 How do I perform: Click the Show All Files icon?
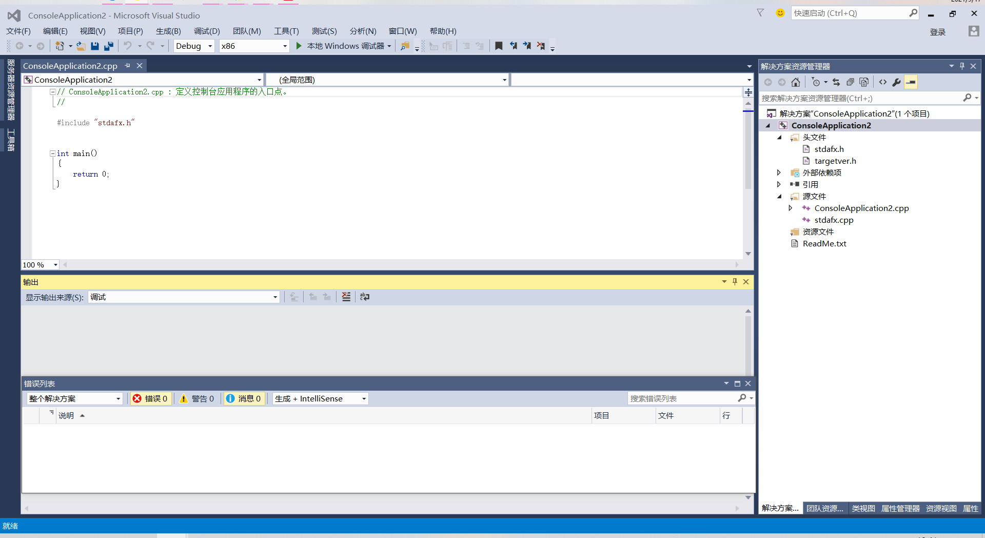click(x=864, y=82)
